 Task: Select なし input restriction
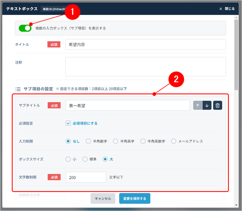[x=68, y=141]
